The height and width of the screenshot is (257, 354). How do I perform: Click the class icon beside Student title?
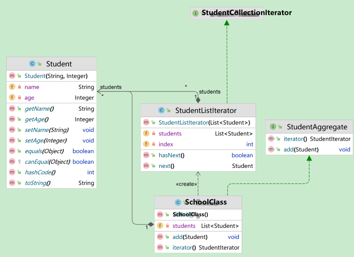(x=33, y=64)
